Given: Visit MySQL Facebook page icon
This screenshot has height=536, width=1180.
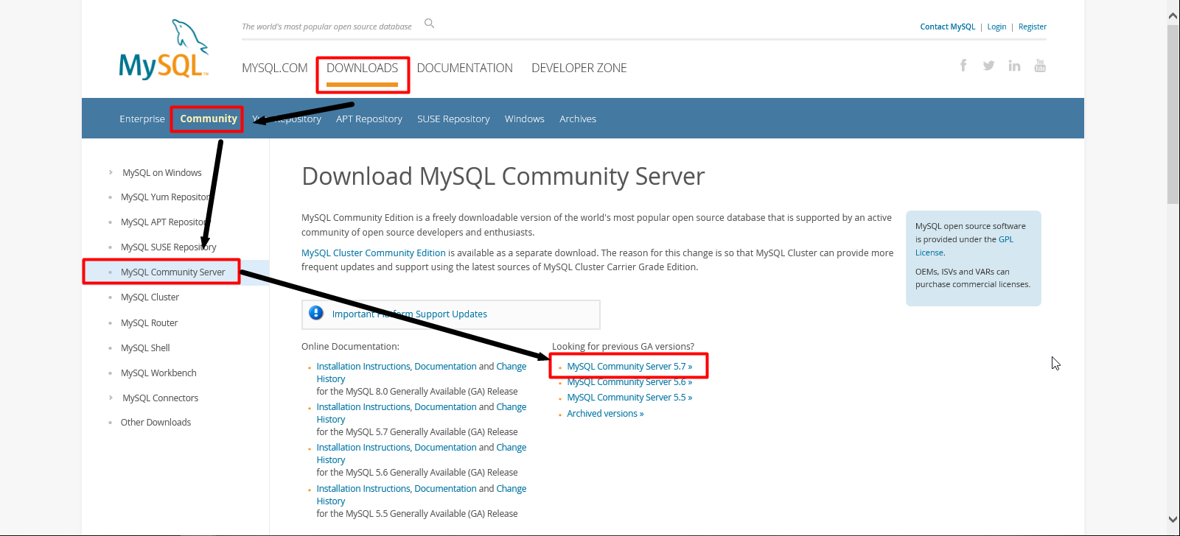Looking at the screenshot, I should coord(963,66).
